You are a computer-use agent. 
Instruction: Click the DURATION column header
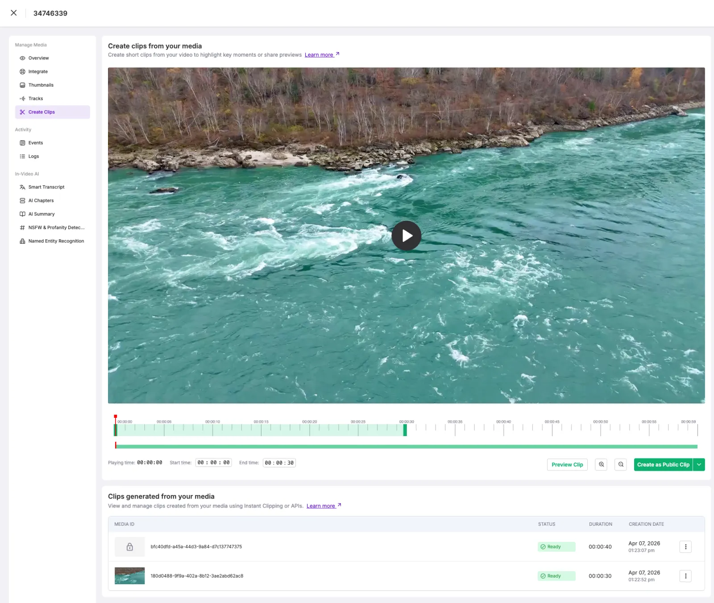[601, 524]
